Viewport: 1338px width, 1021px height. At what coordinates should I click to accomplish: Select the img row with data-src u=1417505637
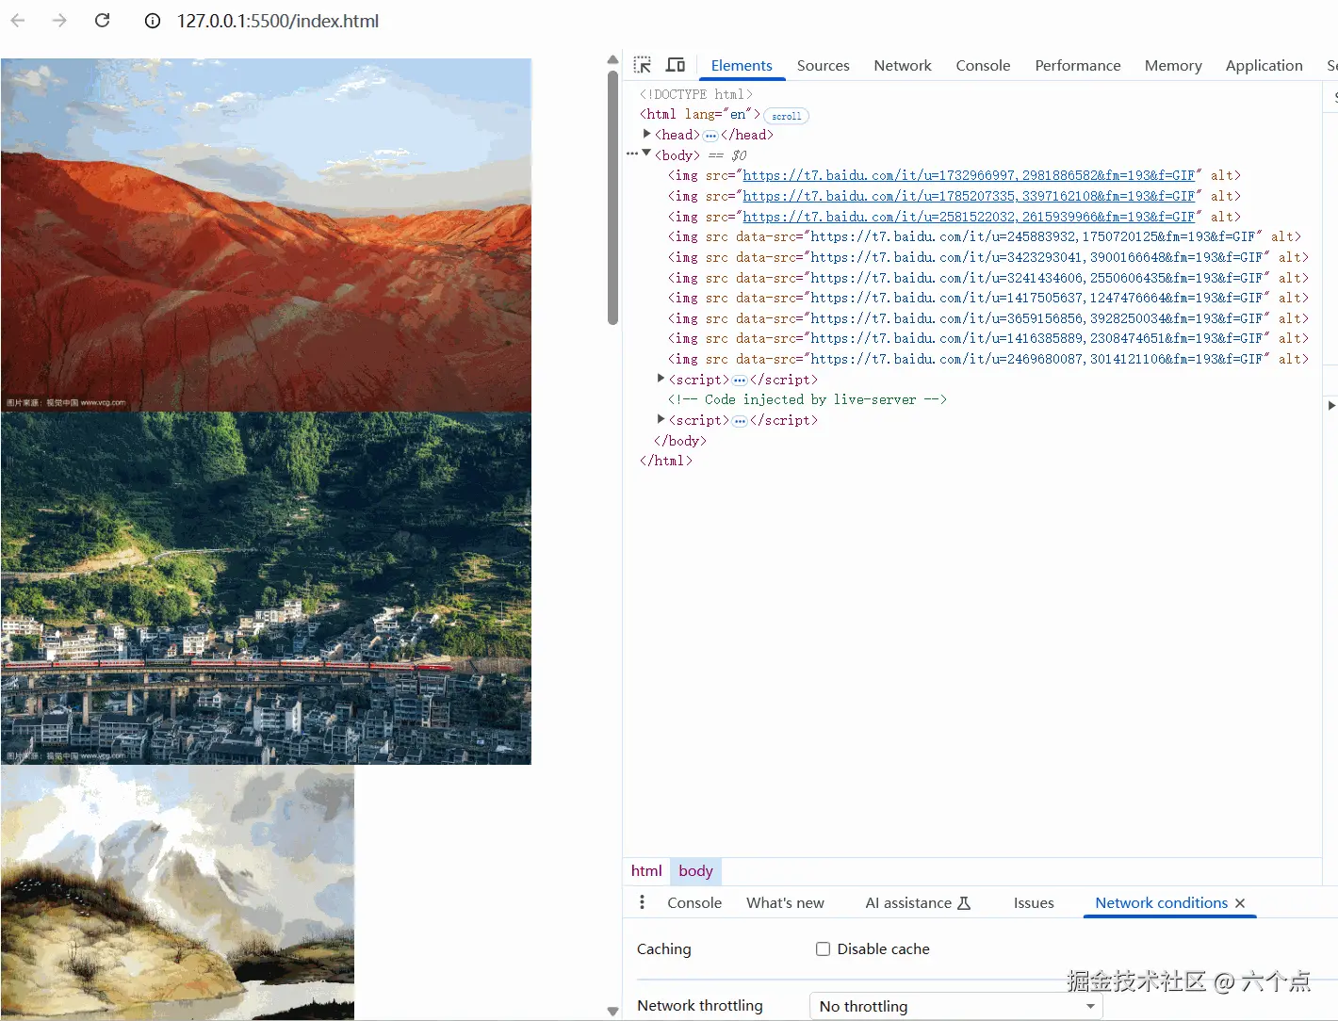point(987,298)
